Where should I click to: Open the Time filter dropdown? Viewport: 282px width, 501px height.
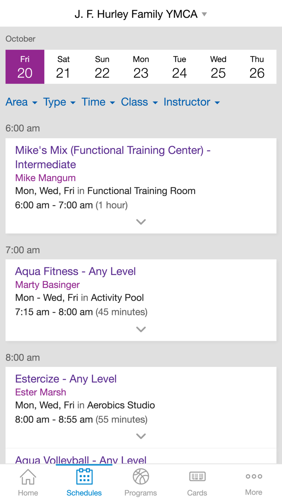coord(98,102)
